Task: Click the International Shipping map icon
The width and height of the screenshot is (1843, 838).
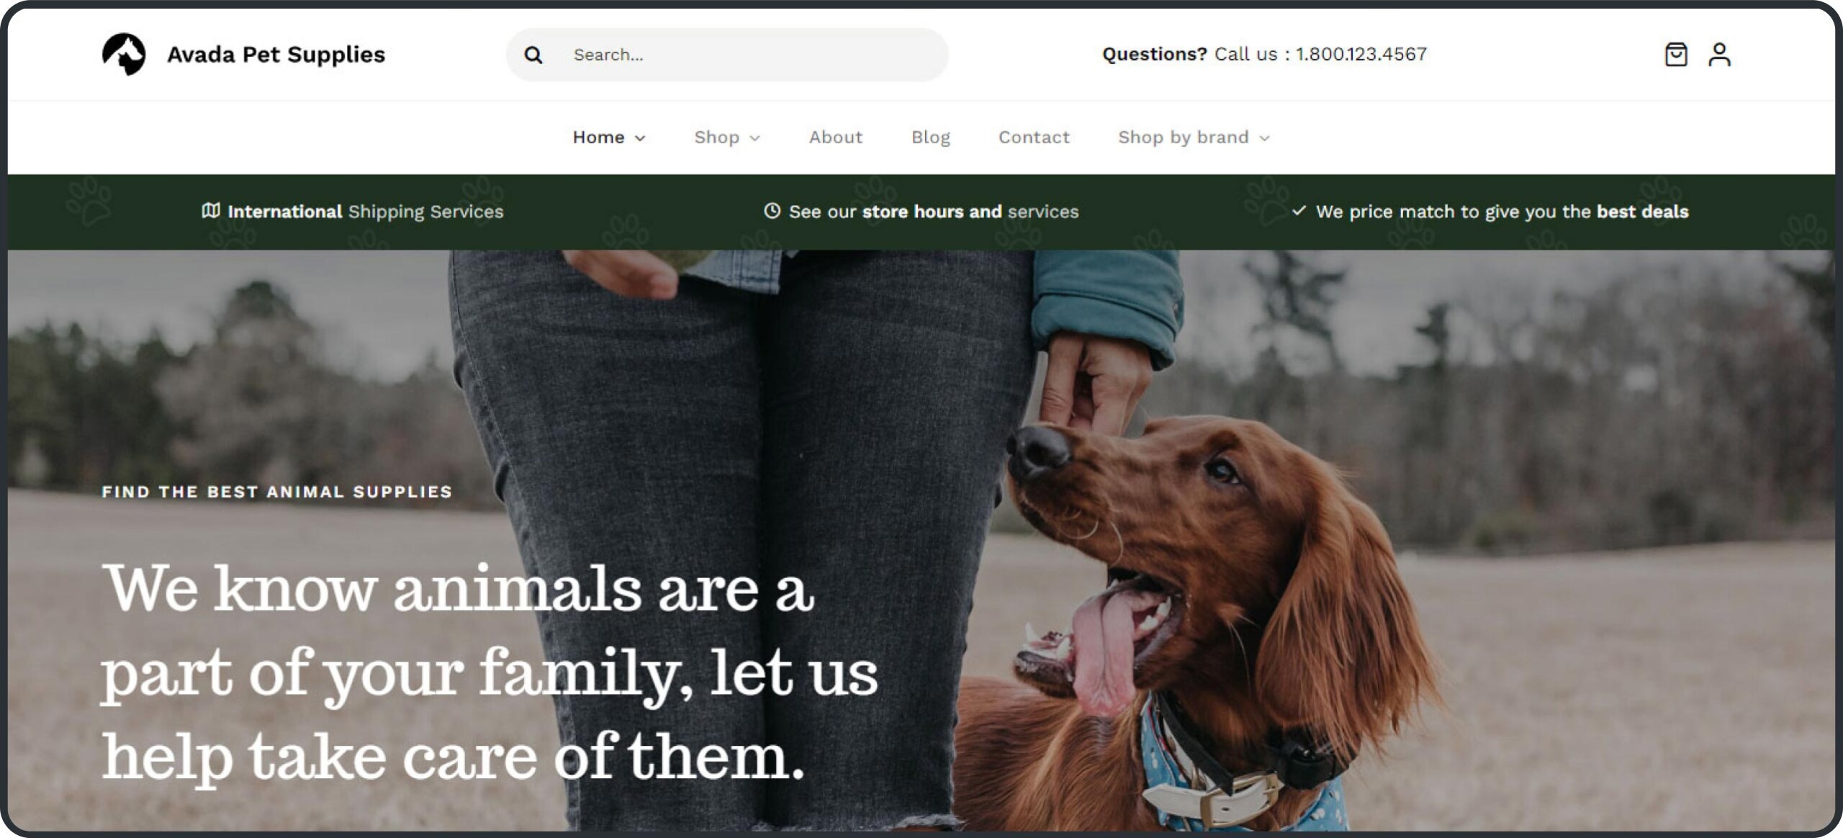Action: [x=208, y=212]
